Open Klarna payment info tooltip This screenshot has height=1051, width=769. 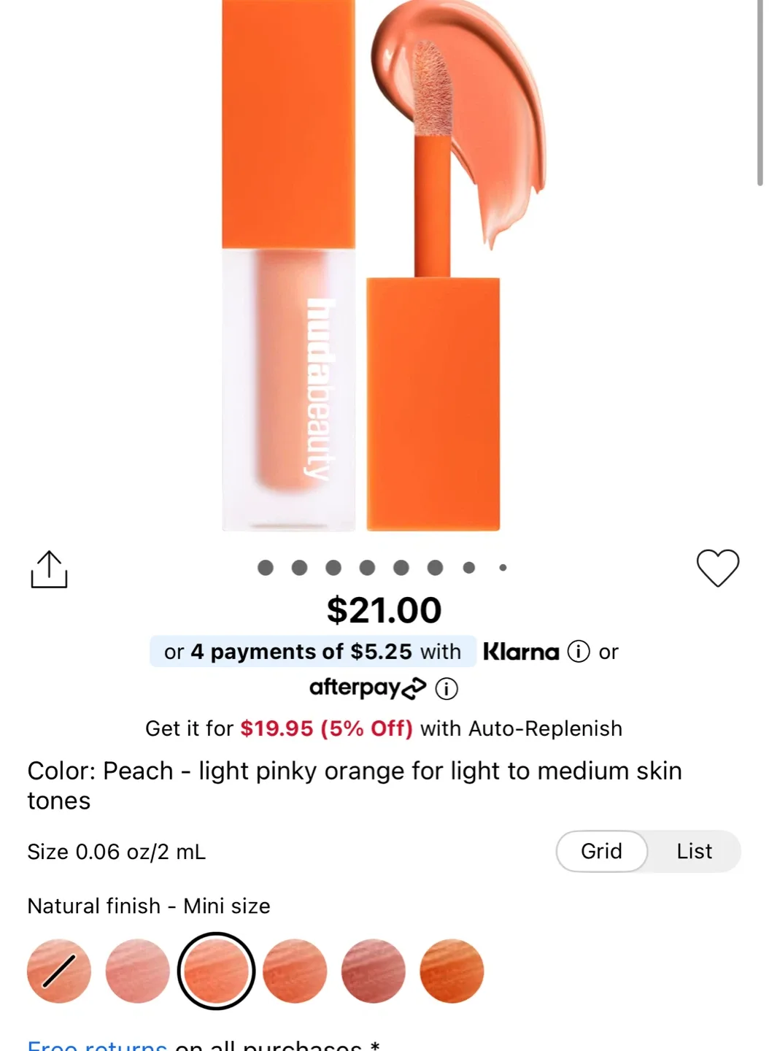click(578, 651)
